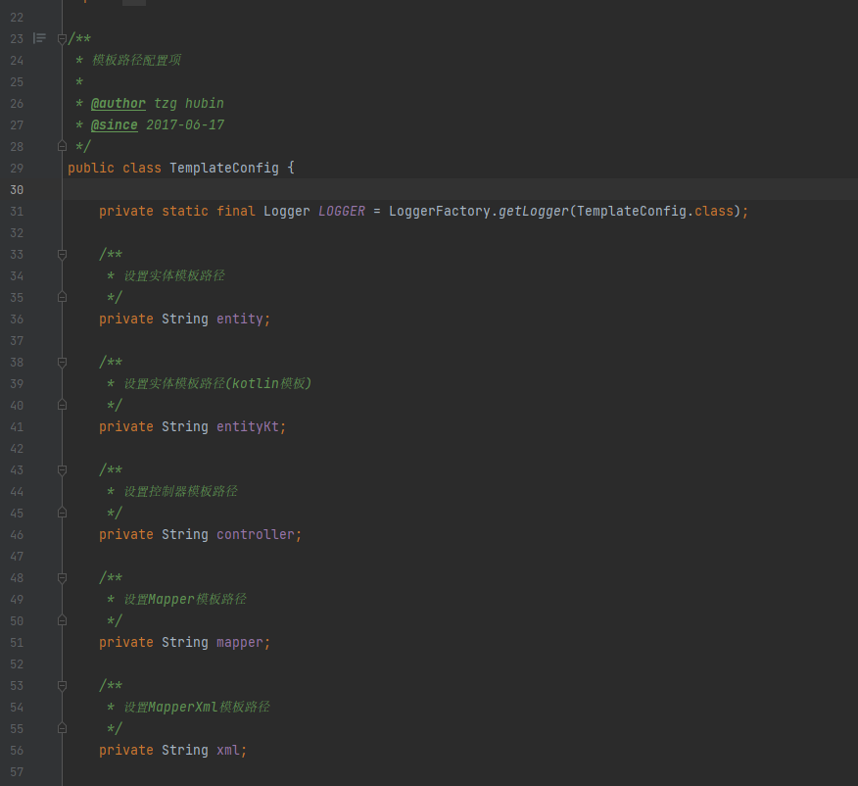The width and height of the screenshot is (858, 786).
Task: Collapse the controller field documentation comment
Action: (x=62, y=469)
